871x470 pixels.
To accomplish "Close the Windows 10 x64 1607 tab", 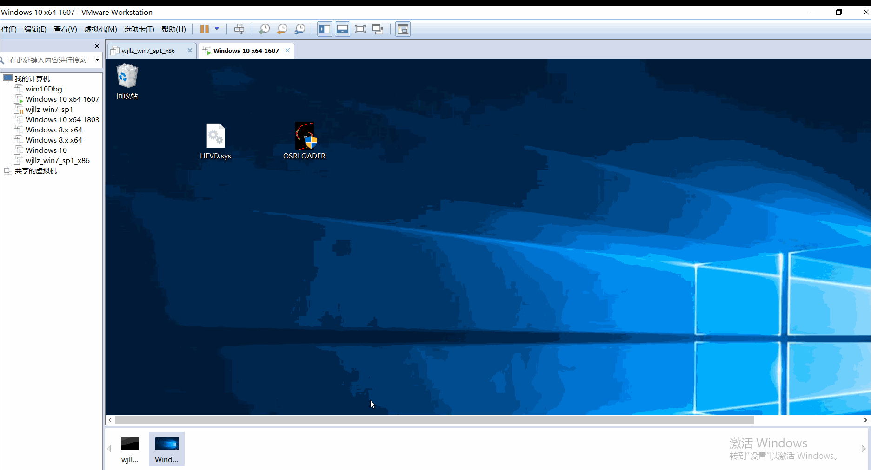I will [287, 51].
